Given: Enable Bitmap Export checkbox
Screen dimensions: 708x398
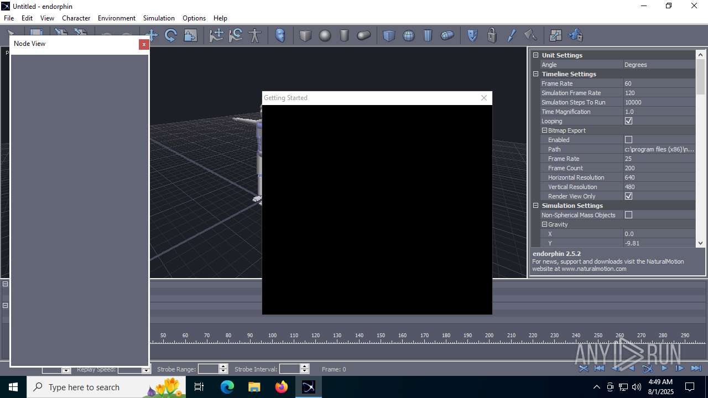Looking at the screenshot, I should [628, 140].
